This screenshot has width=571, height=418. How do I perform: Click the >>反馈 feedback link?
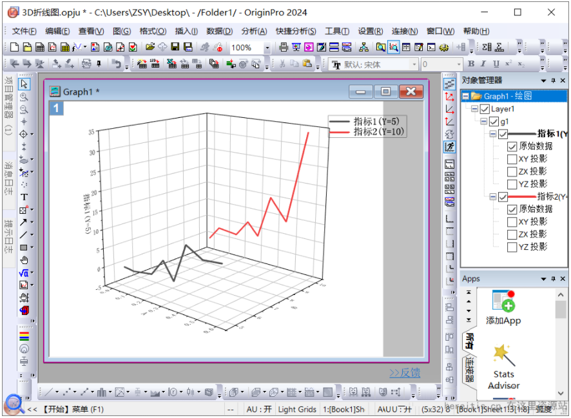405,372
